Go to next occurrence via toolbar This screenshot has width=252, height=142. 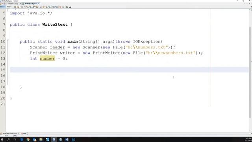33,7
